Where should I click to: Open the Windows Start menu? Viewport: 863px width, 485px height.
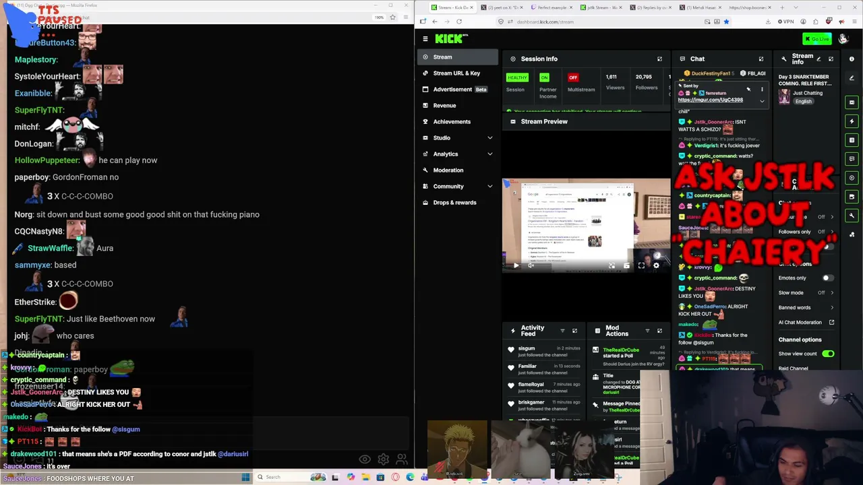pyautogui.click(x=245, y=477)
